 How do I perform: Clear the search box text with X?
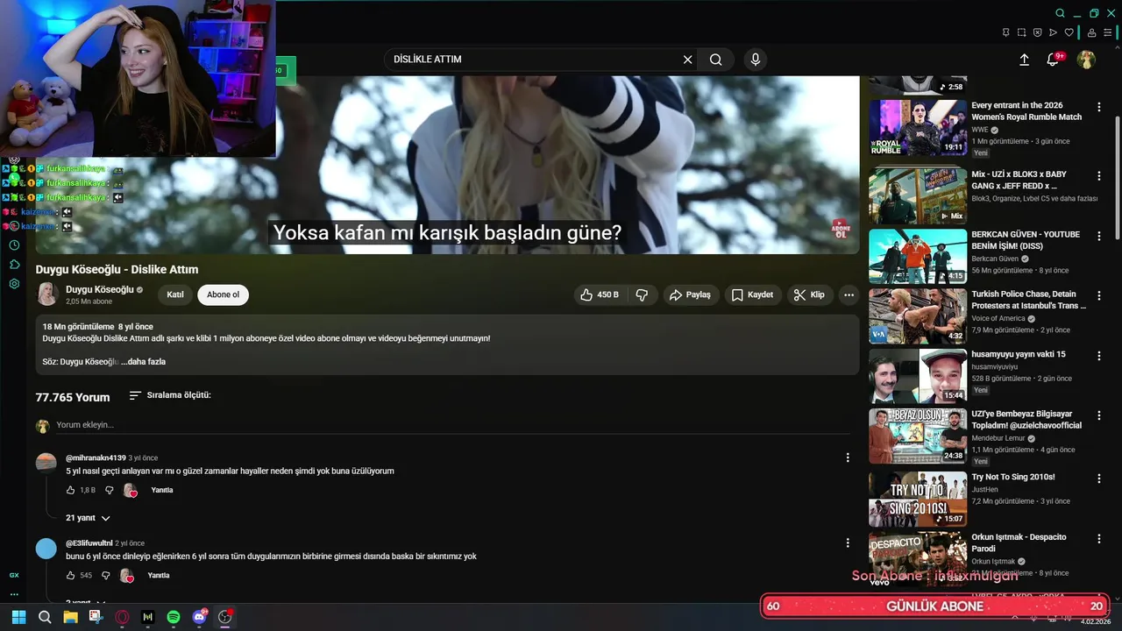click(x=688, y=60)
